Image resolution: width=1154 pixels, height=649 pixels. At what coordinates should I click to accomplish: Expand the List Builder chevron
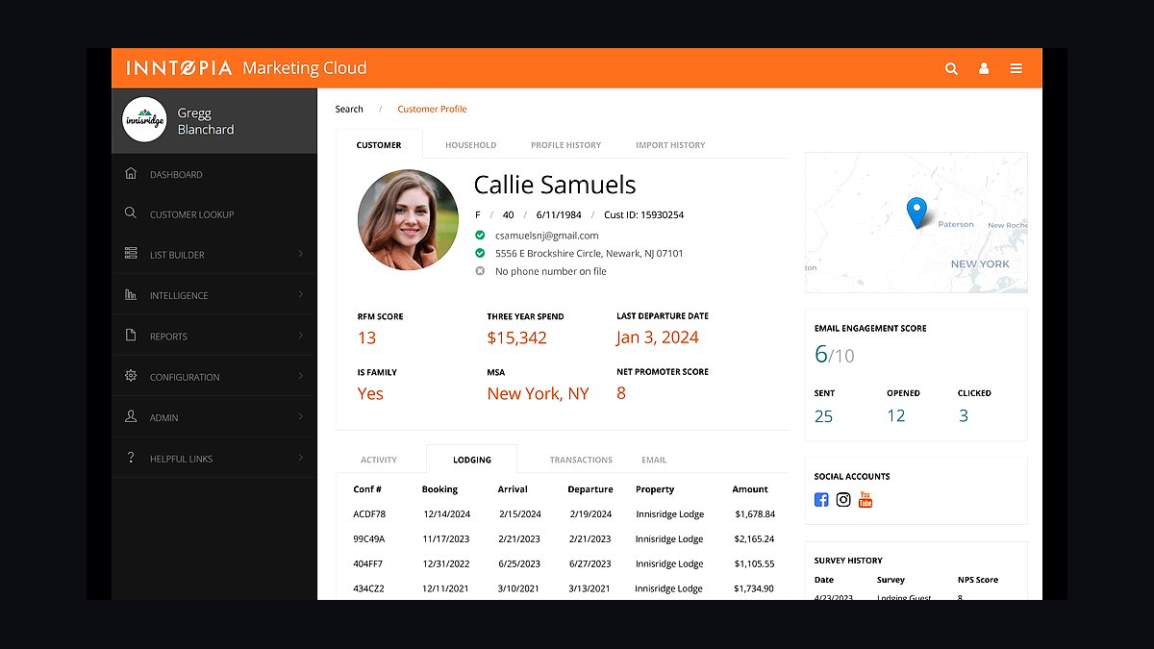click(x=300, y=254)
